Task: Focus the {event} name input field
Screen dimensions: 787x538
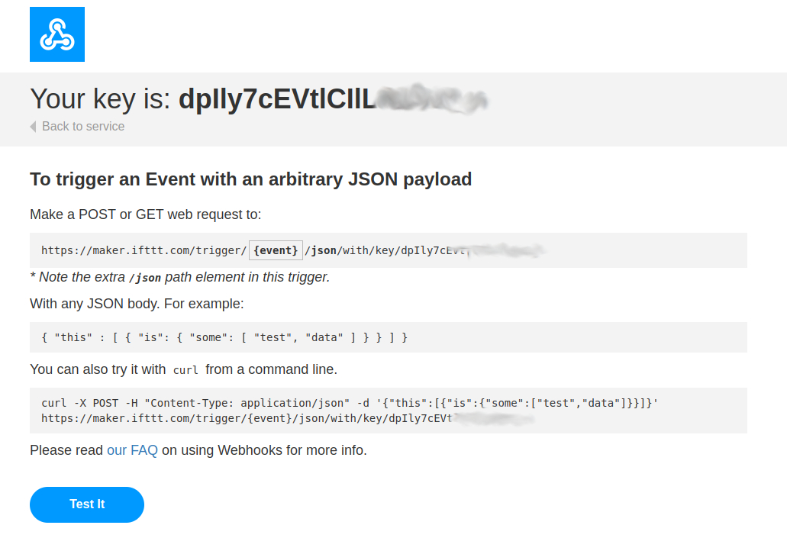Action: tap(276, 250)
